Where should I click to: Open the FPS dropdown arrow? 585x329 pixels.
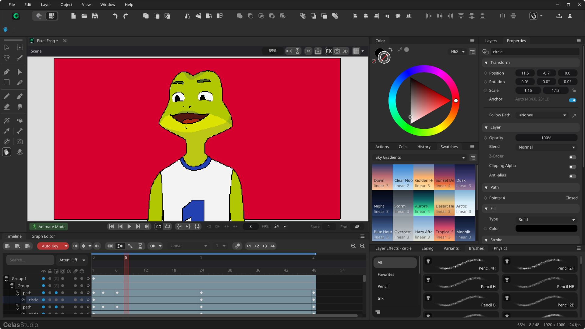coord(285,226)
